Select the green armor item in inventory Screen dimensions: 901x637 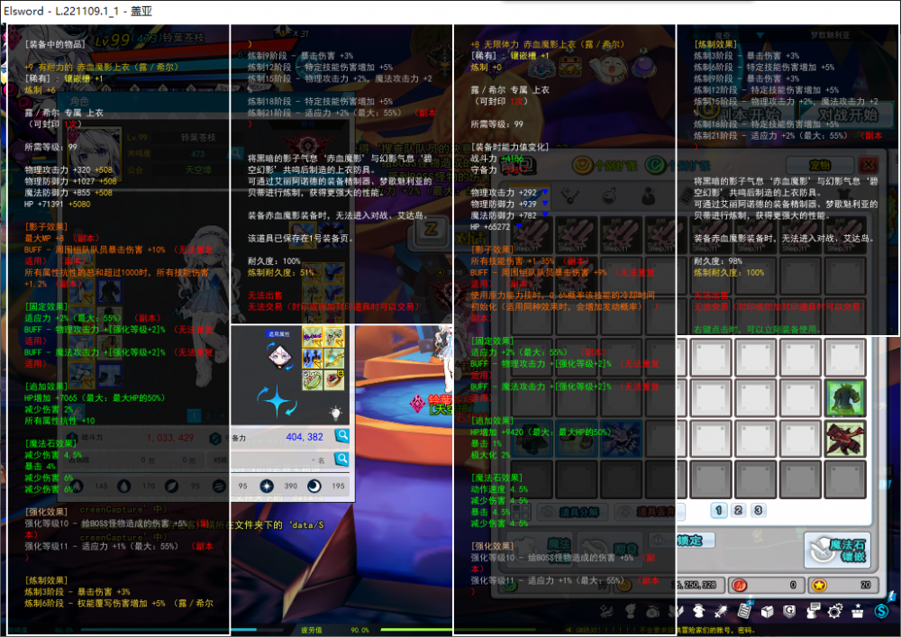coord(845,397)
